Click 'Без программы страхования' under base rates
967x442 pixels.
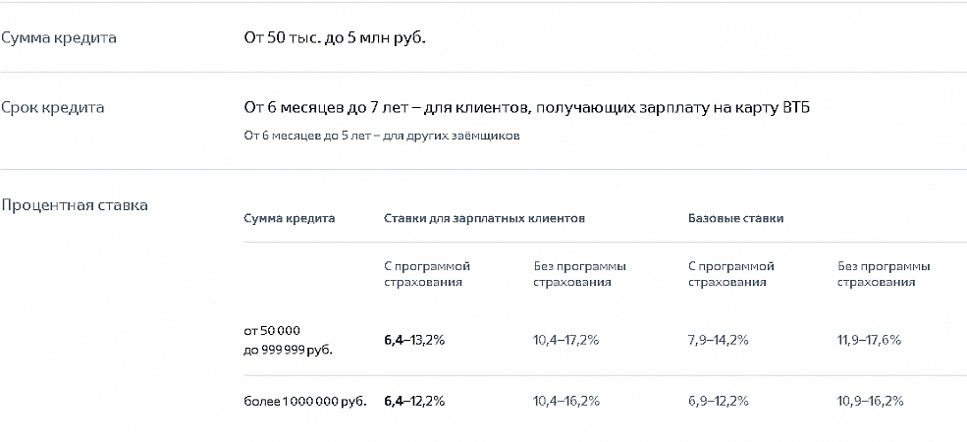click(x=884, y=274)
